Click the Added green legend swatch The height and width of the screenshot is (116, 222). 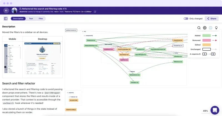click(x=206, y=36)
